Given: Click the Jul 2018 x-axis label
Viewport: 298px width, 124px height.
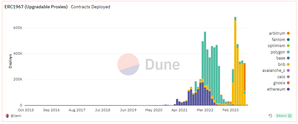Looking at the screenshot, I should (103, 110).
